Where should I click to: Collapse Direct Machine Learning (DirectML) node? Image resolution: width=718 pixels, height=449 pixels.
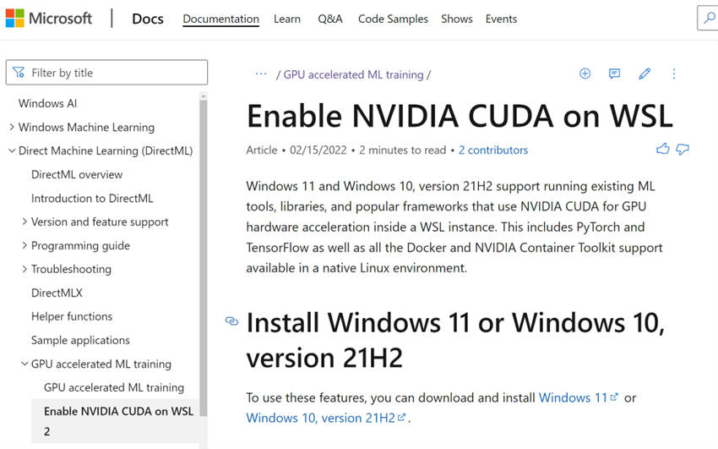(12, 151)
